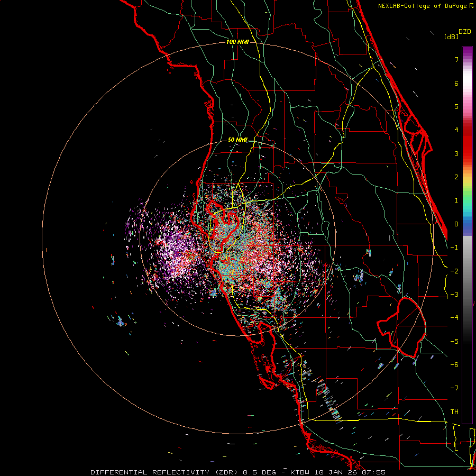Click the 3 value on the color scale
The height and width of the screenshot is (476, 476).
456,153
